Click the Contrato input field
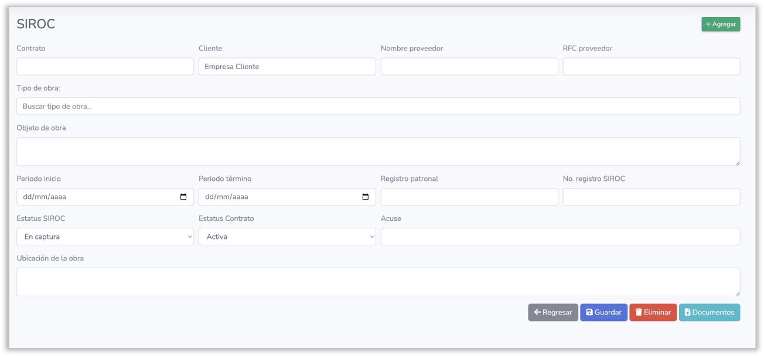The height and width of the screenshot is (356, 764). click(105, 66)
